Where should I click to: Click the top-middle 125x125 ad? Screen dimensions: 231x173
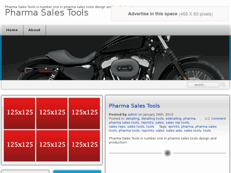[x=52, y=113]
